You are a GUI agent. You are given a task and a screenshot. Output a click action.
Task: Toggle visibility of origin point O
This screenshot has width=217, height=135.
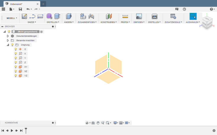point(16,49)
